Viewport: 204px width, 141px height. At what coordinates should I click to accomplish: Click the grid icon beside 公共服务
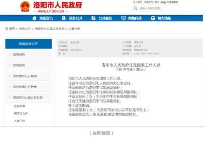click(93, 18)
